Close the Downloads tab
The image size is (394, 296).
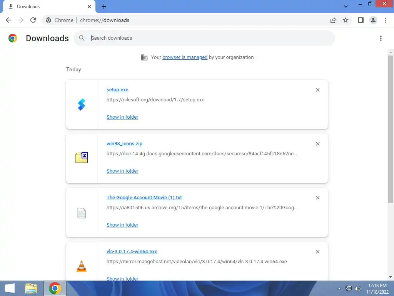click(x=89, y=7)
